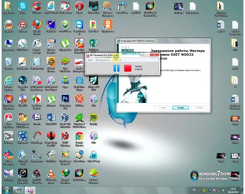This screenshot has height=194, width=245.
Task: Select the Mozilla Firefox desktop shortcut
Action: tap(37, 27)
